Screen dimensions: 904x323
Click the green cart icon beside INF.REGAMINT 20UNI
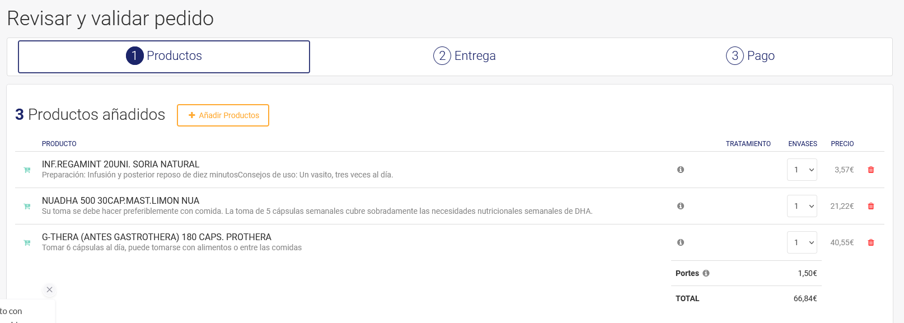26,170
